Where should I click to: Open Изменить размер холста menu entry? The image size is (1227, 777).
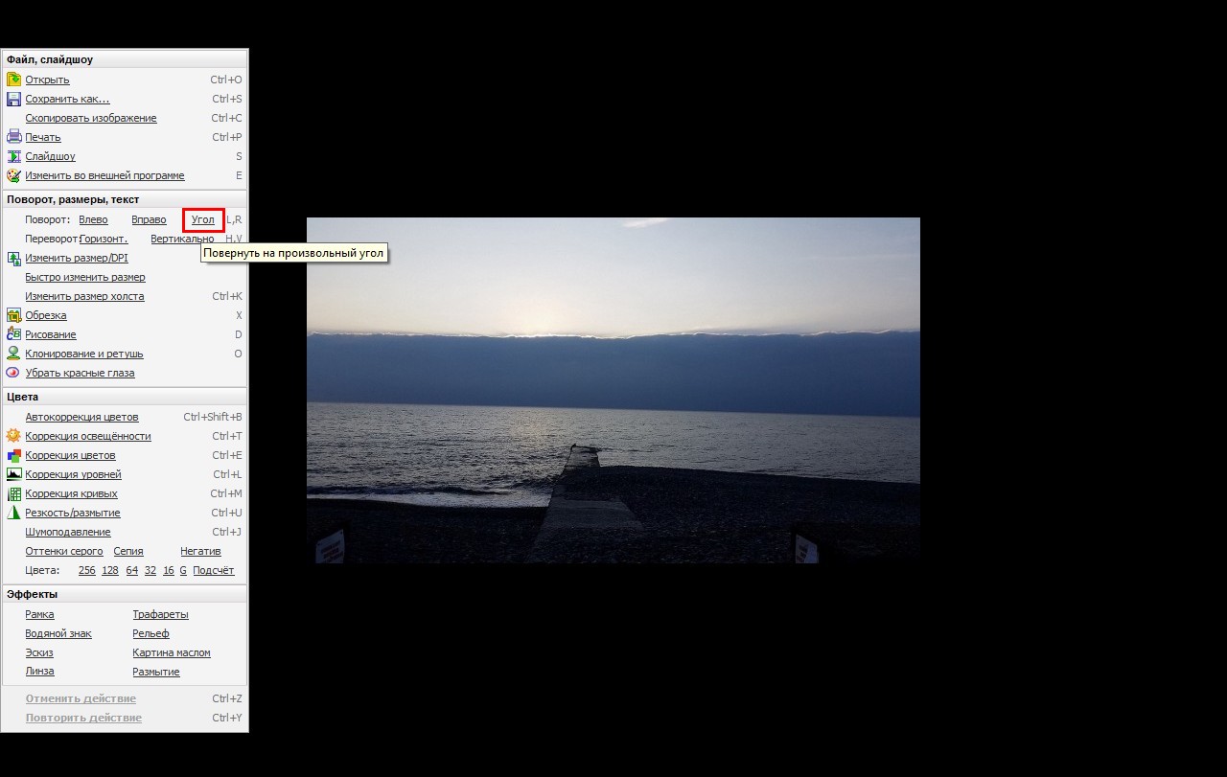[x=84, y=296]
